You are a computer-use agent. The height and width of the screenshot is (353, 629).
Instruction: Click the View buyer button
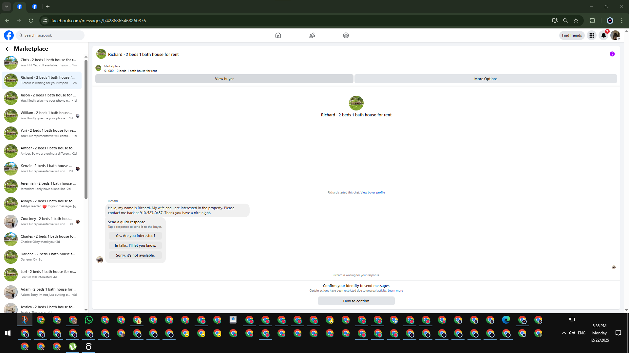pos(224,79)
